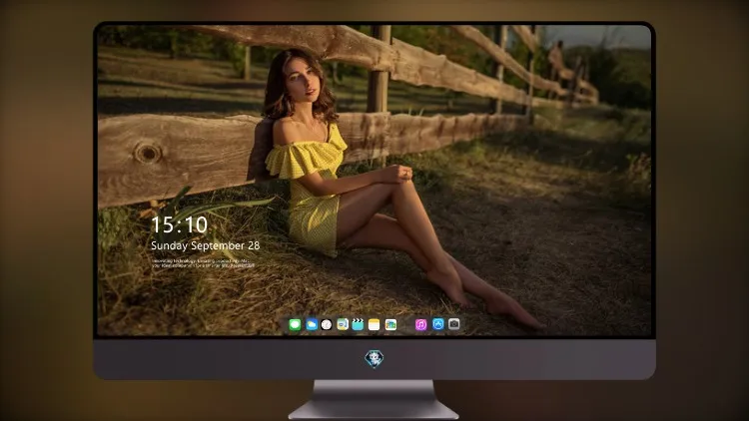
Task: Open the blue App Store icon
Action: 438,324
